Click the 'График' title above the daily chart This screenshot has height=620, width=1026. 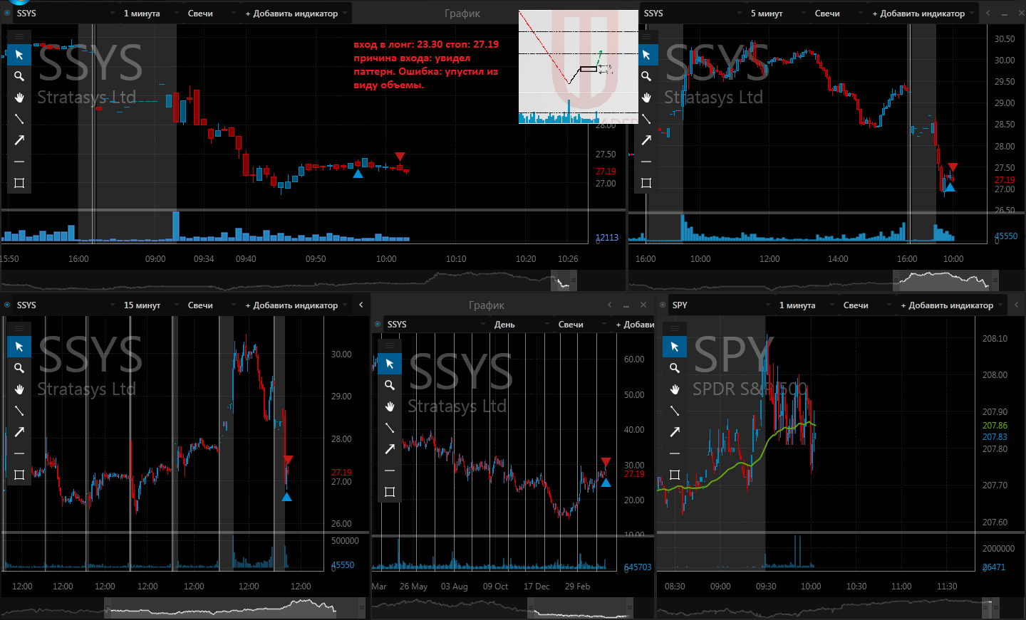(487, 305)
